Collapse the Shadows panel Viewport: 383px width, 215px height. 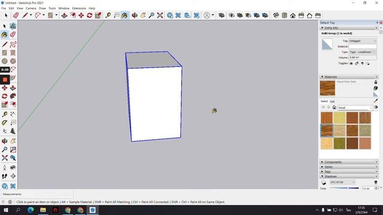point(349,176)
